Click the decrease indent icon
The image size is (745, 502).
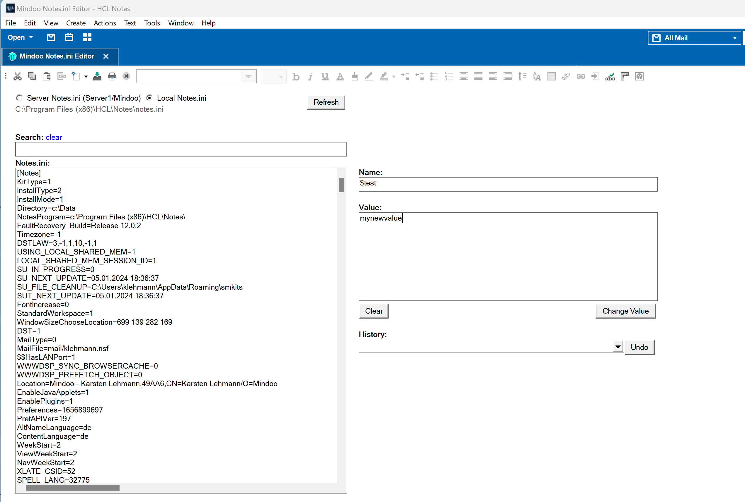tap(420, 76)
